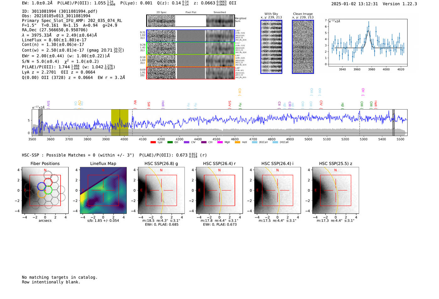
Task: Click the (H)CaII legend swatch
Action: coord(275,142)
